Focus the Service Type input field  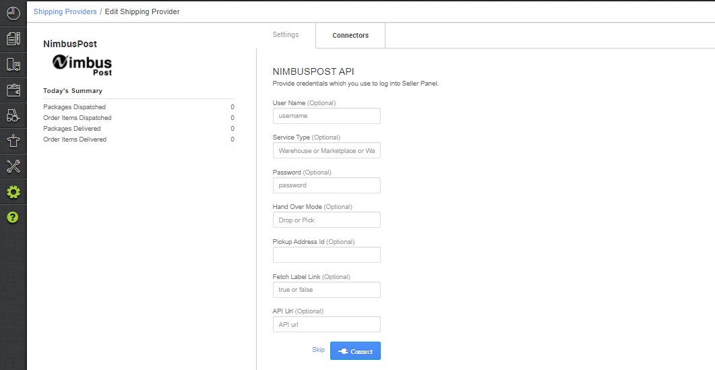326,150
